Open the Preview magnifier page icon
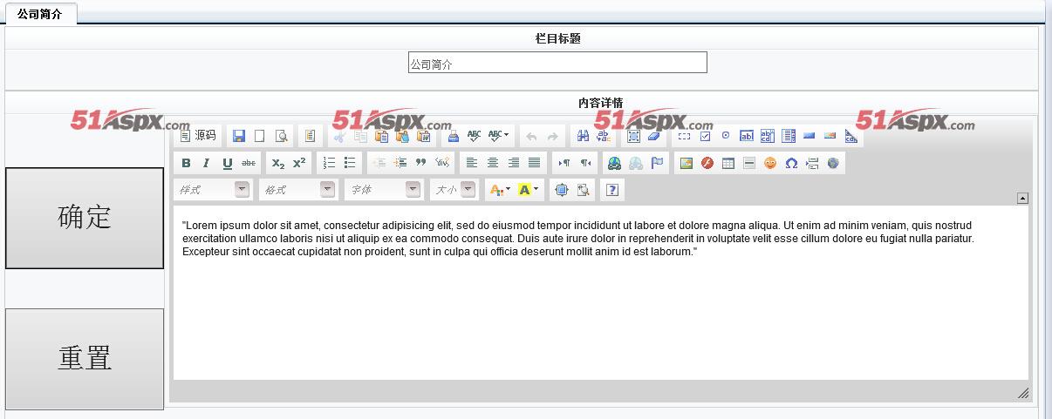The height and width of the screenshot is (419, 1052). (x=281, y=136)
